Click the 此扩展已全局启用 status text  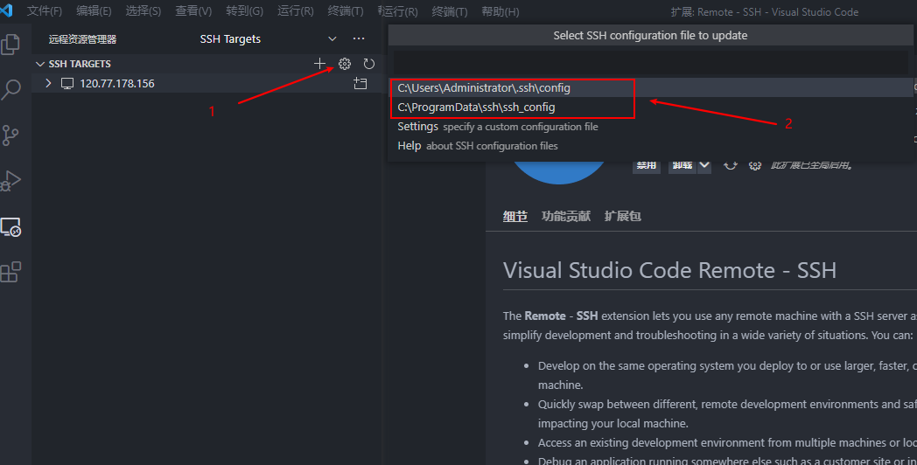point(812,165)
